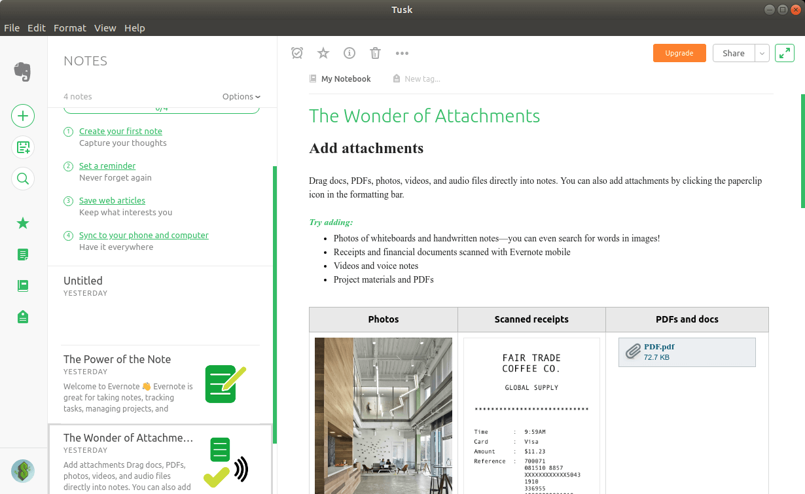Open more actions ellipsis icon

point(402,53)
